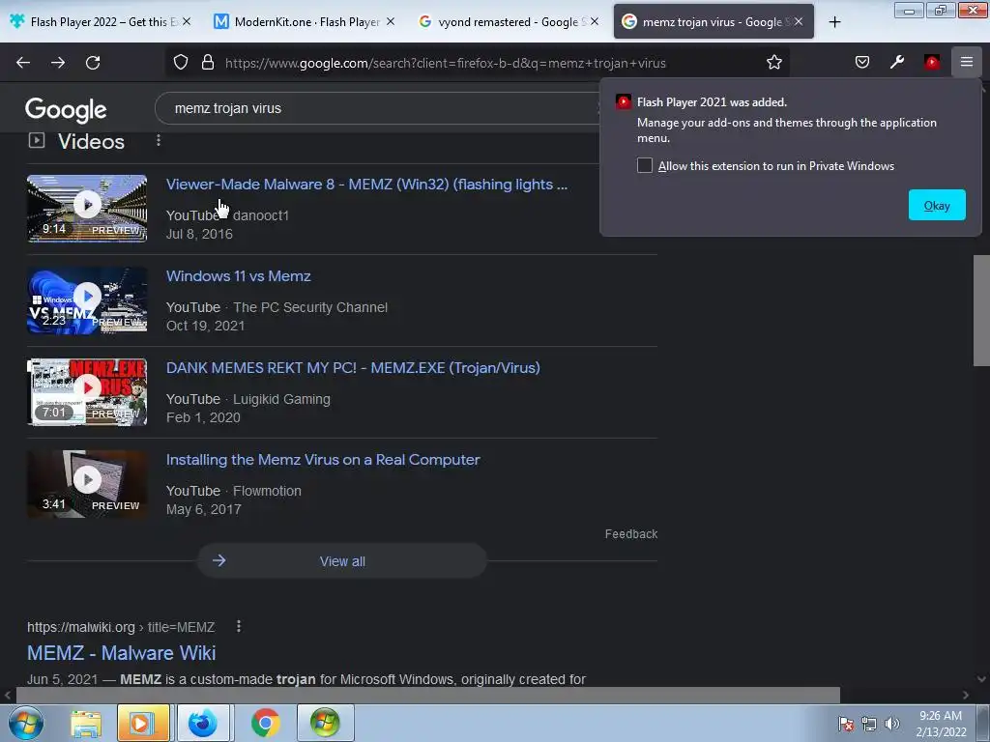Confirm the add-on notification with Okay

pos(937,205)
